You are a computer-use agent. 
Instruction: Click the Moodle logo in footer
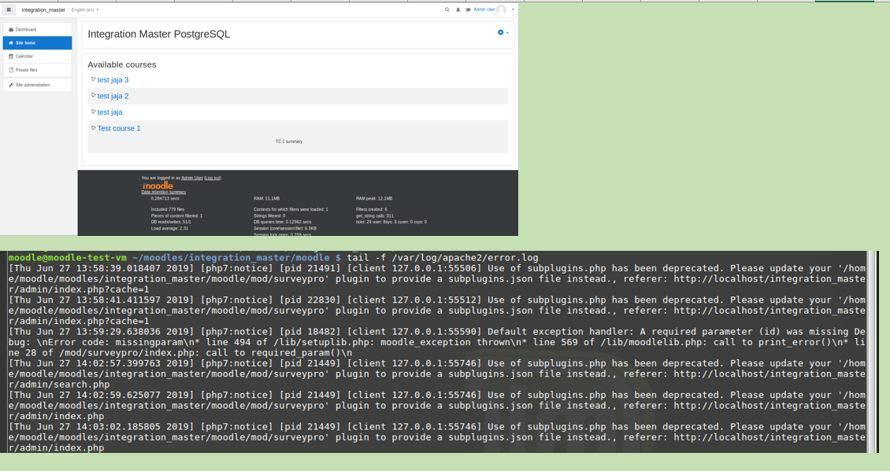point(158,186)
